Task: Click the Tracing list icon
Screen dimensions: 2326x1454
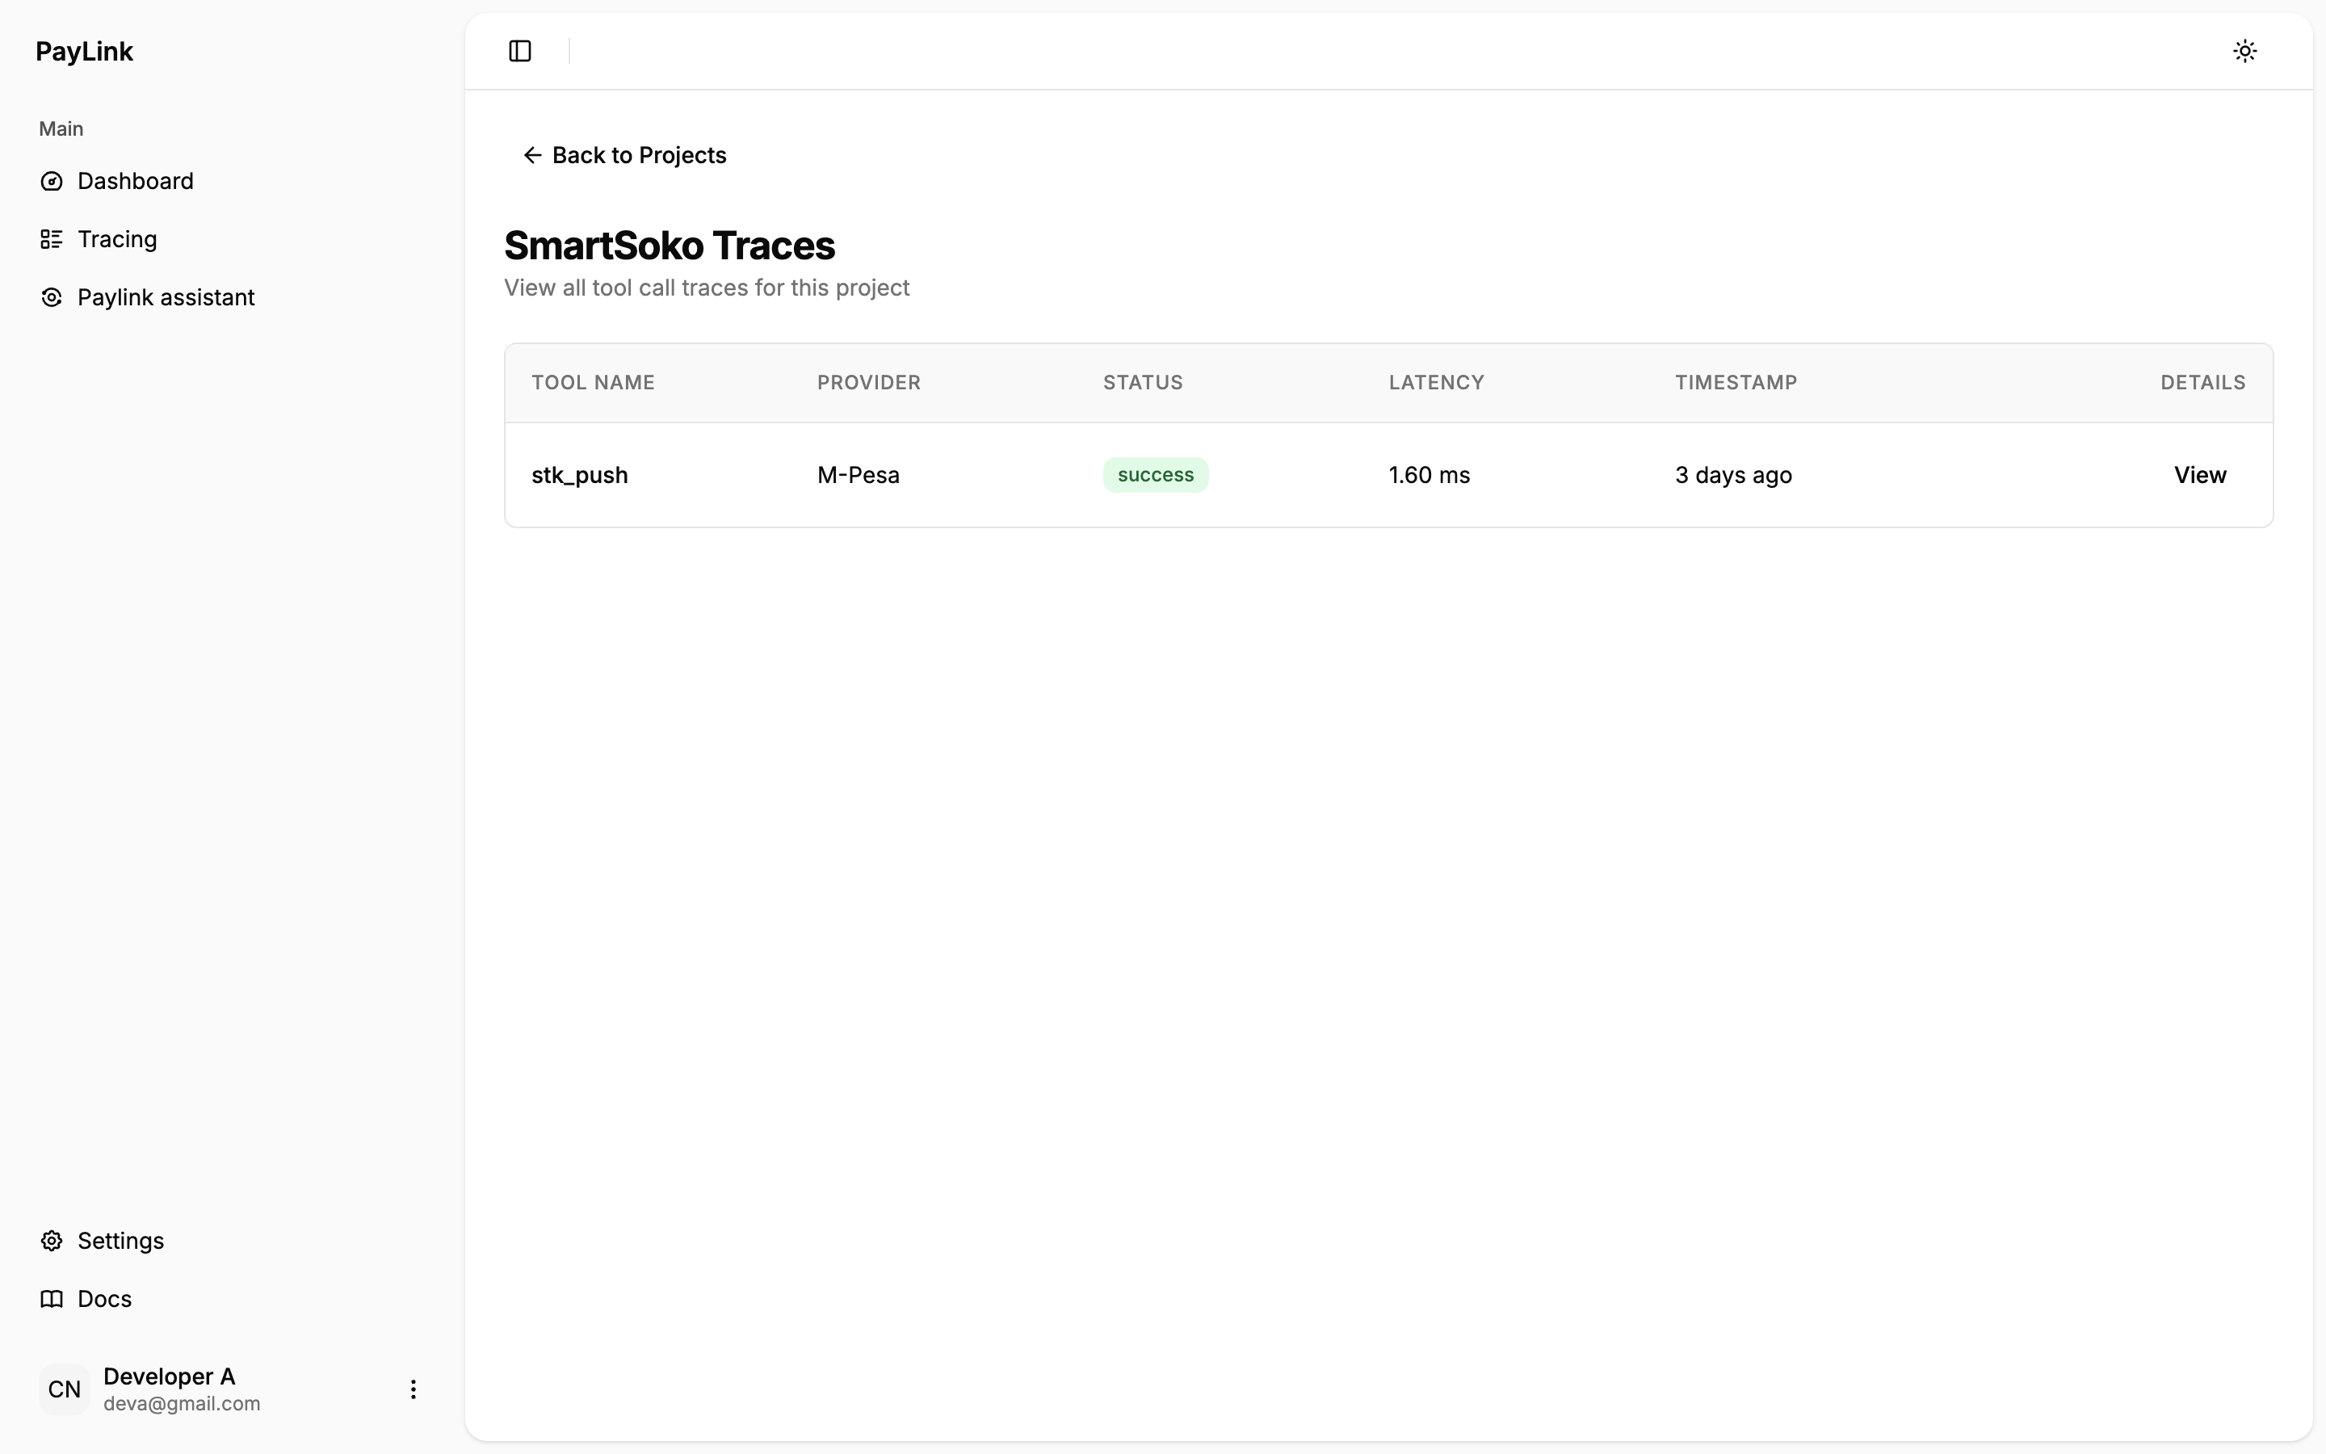Action: [52, 239]
